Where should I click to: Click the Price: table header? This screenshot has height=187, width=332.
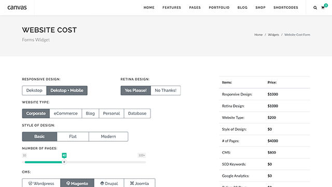[x=272, y=83]
